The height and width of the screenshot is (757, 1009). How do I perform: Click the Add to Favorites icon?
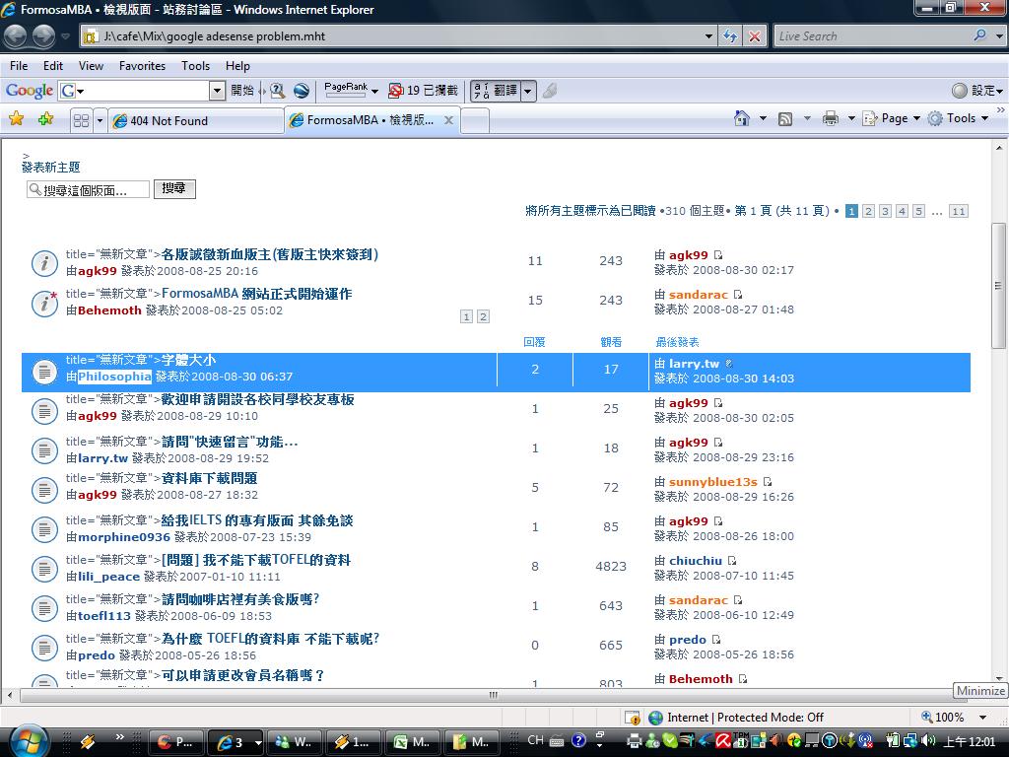point(45,119)
